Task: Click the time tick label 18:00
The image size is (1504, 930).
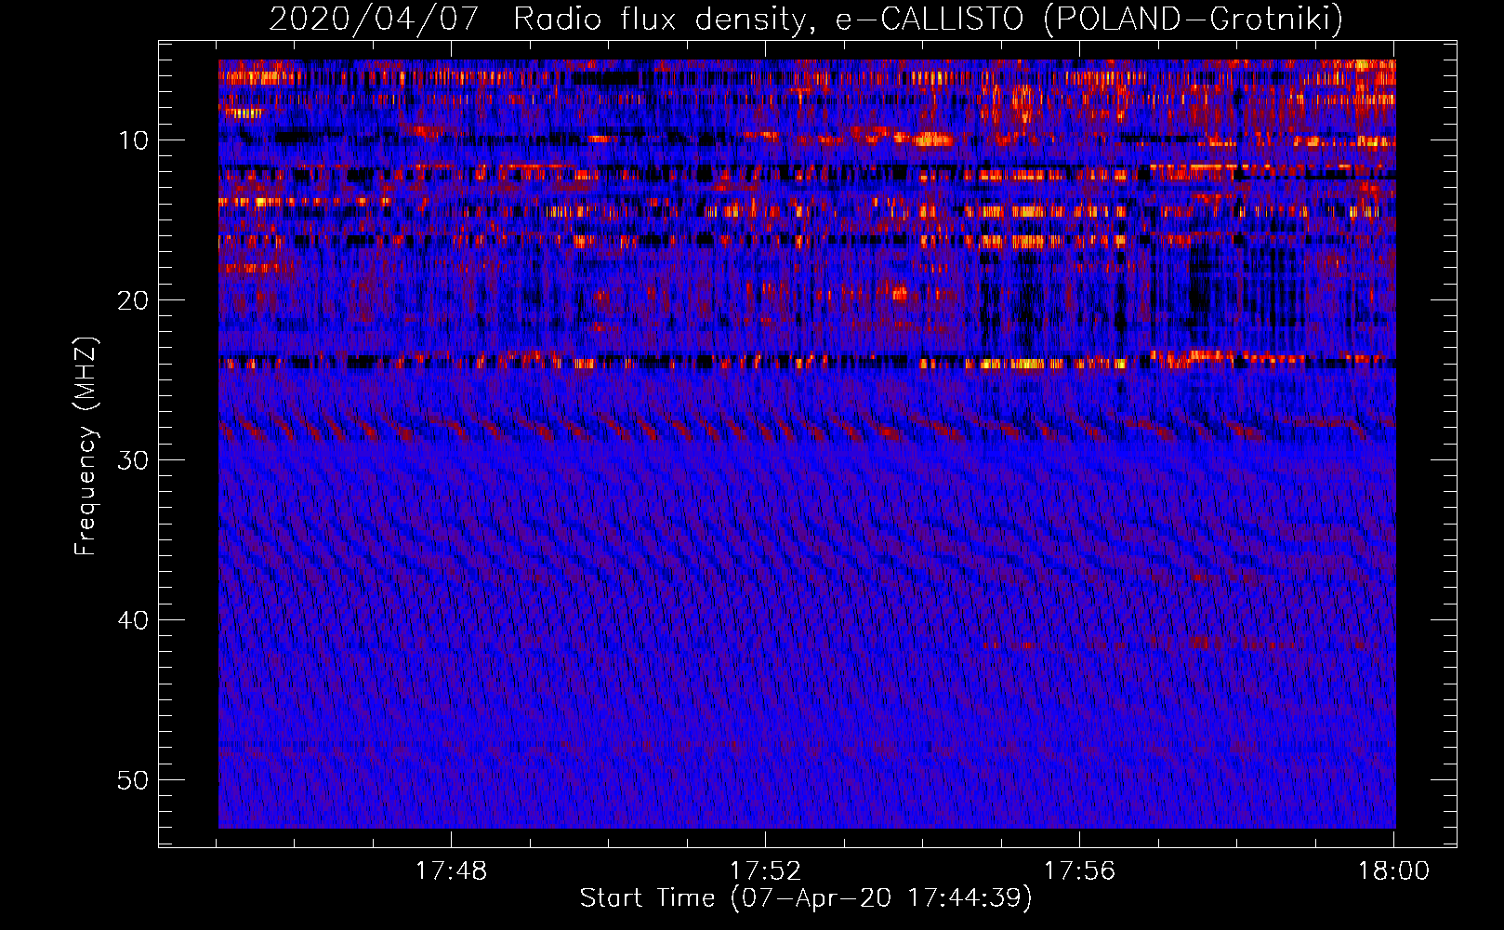Action: [1393, 871]
